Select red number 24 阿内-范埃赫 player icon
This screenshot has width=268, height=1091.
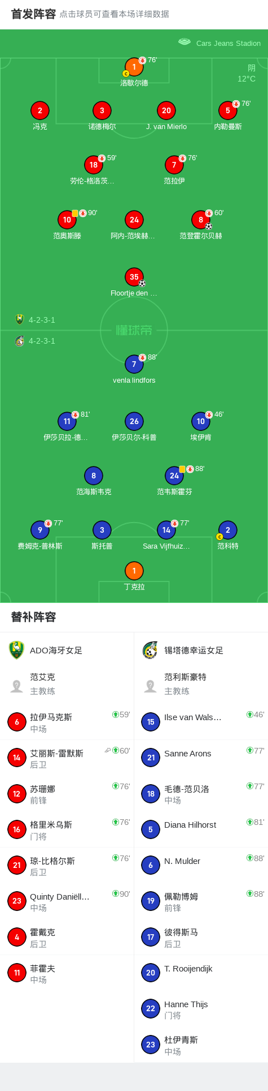134,220
